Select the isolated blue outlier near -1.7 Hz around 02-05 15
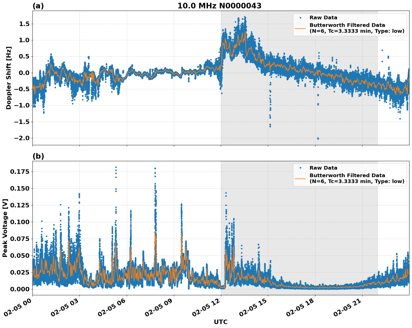Image resolution: width=412 pixels, height=328 pixels. (270, 126)
